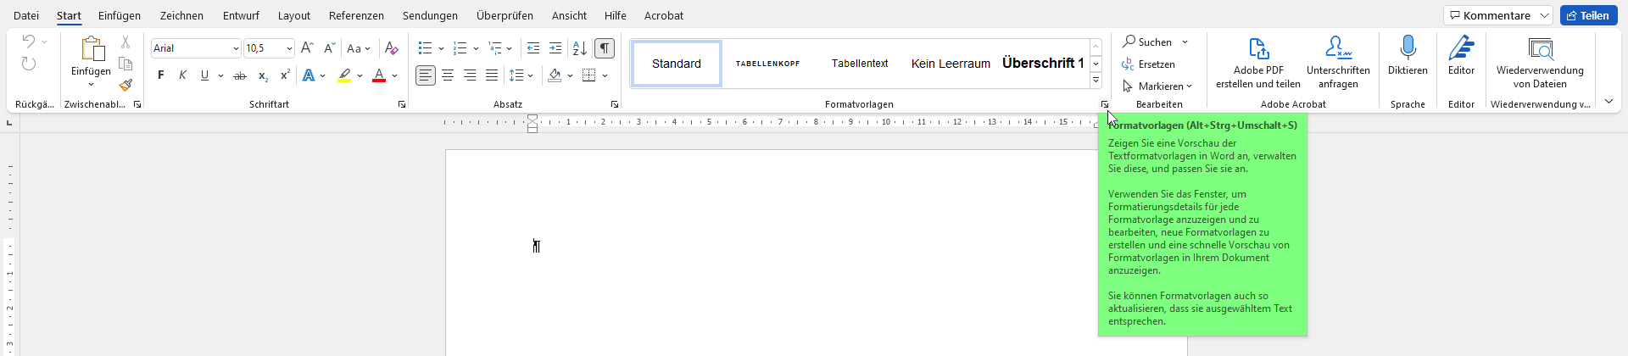1628x356 pixels.
Task: Toggle bold F button
Action: 161,75
